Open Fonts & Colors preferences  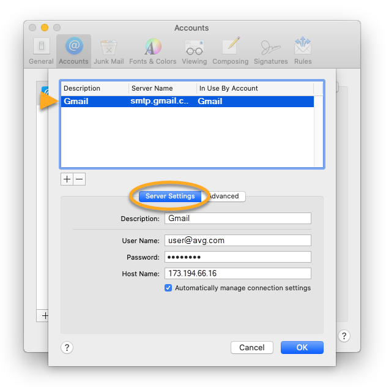[153, 51]
